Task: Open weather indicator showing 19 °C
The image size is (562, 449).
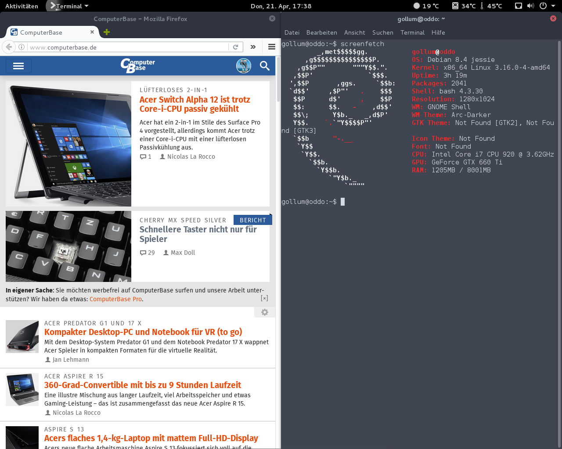Action: 426,6
